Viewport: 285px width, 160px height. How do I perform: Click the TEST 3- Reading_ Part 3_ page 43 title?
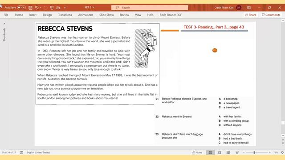(214, 27)
